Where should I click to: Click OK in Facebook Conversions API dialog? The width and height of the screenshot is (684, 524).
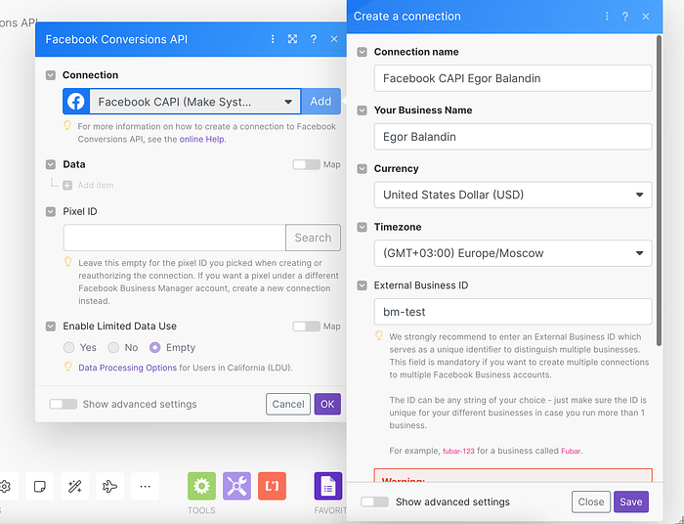(x=327, y=404)
